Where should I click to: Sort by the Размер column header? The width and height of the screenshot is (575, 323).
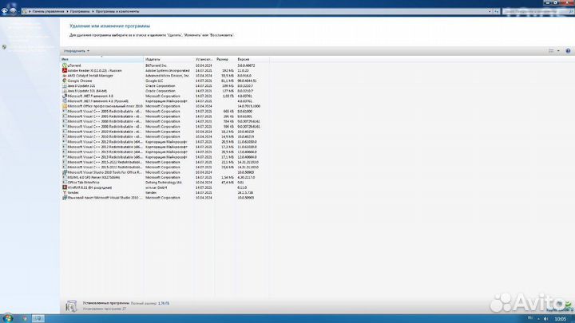222,59
